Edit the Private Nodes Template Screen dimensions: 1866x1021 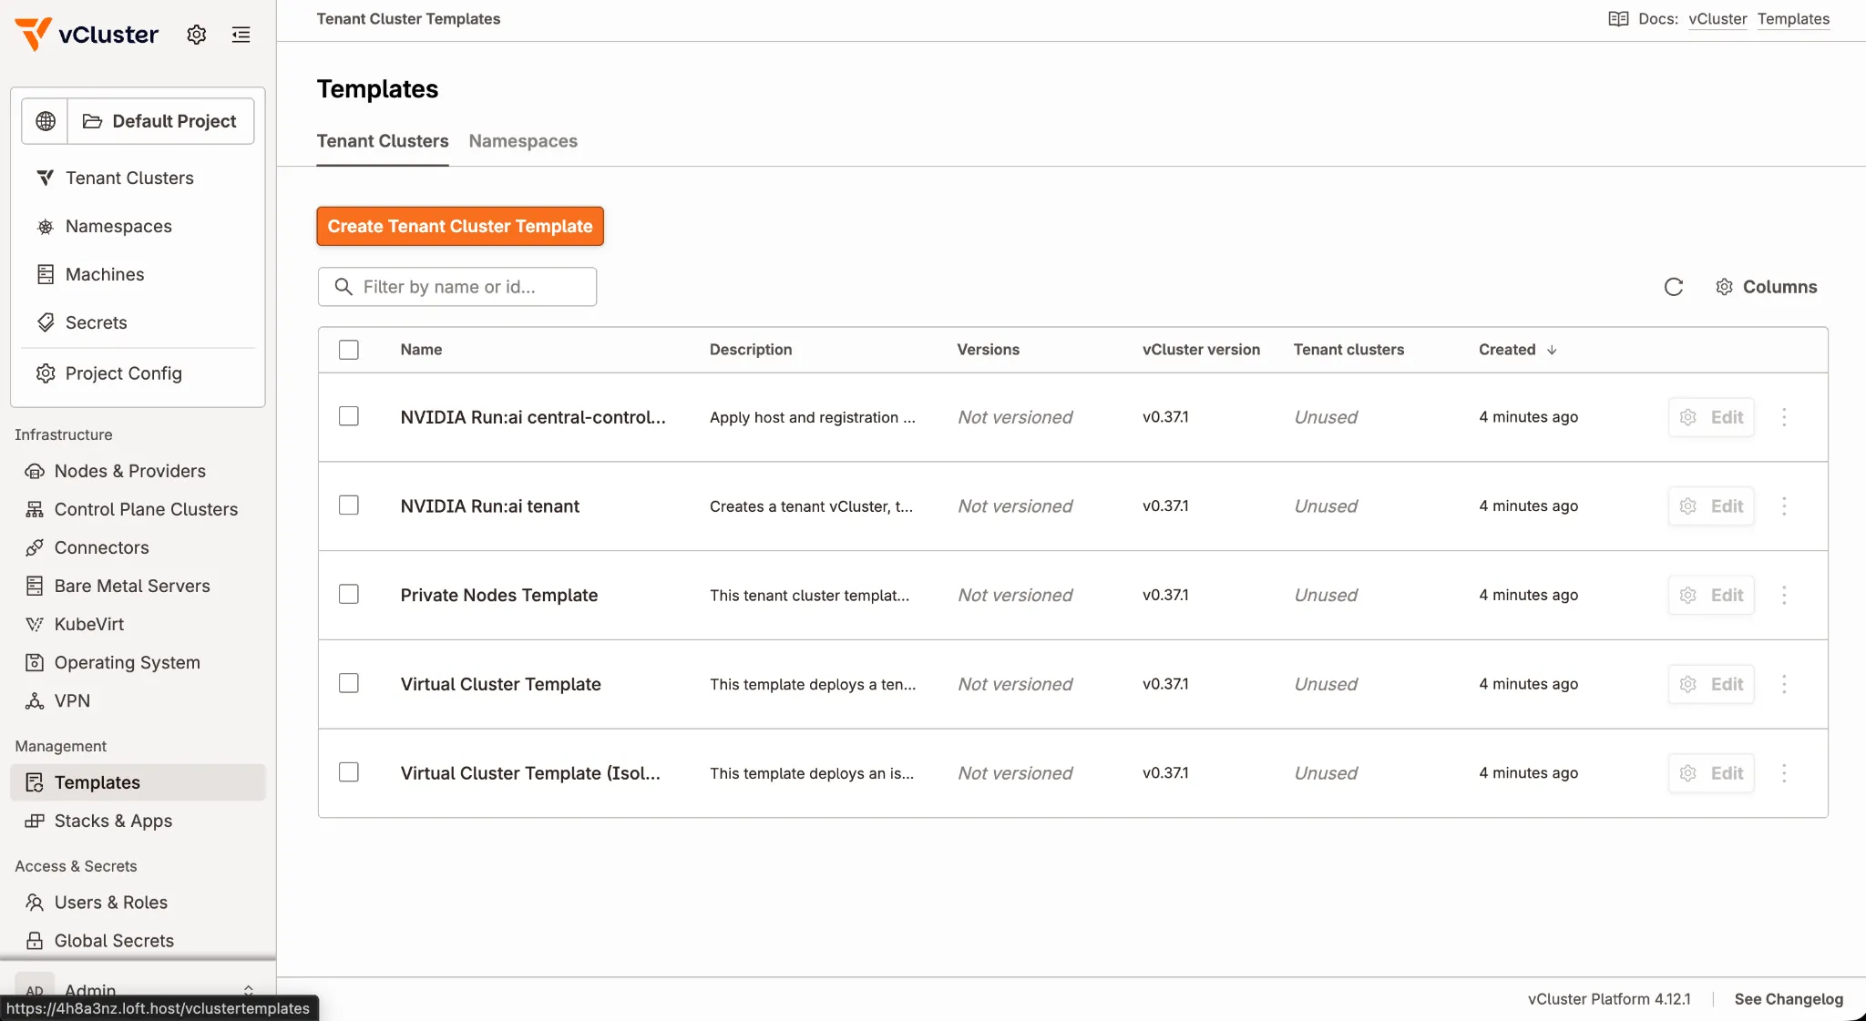(1711, 595)
